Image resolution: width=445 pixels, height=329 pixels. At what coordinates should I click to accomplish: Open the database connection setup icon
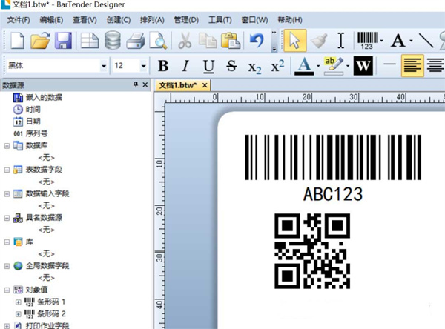click(113, 41)
